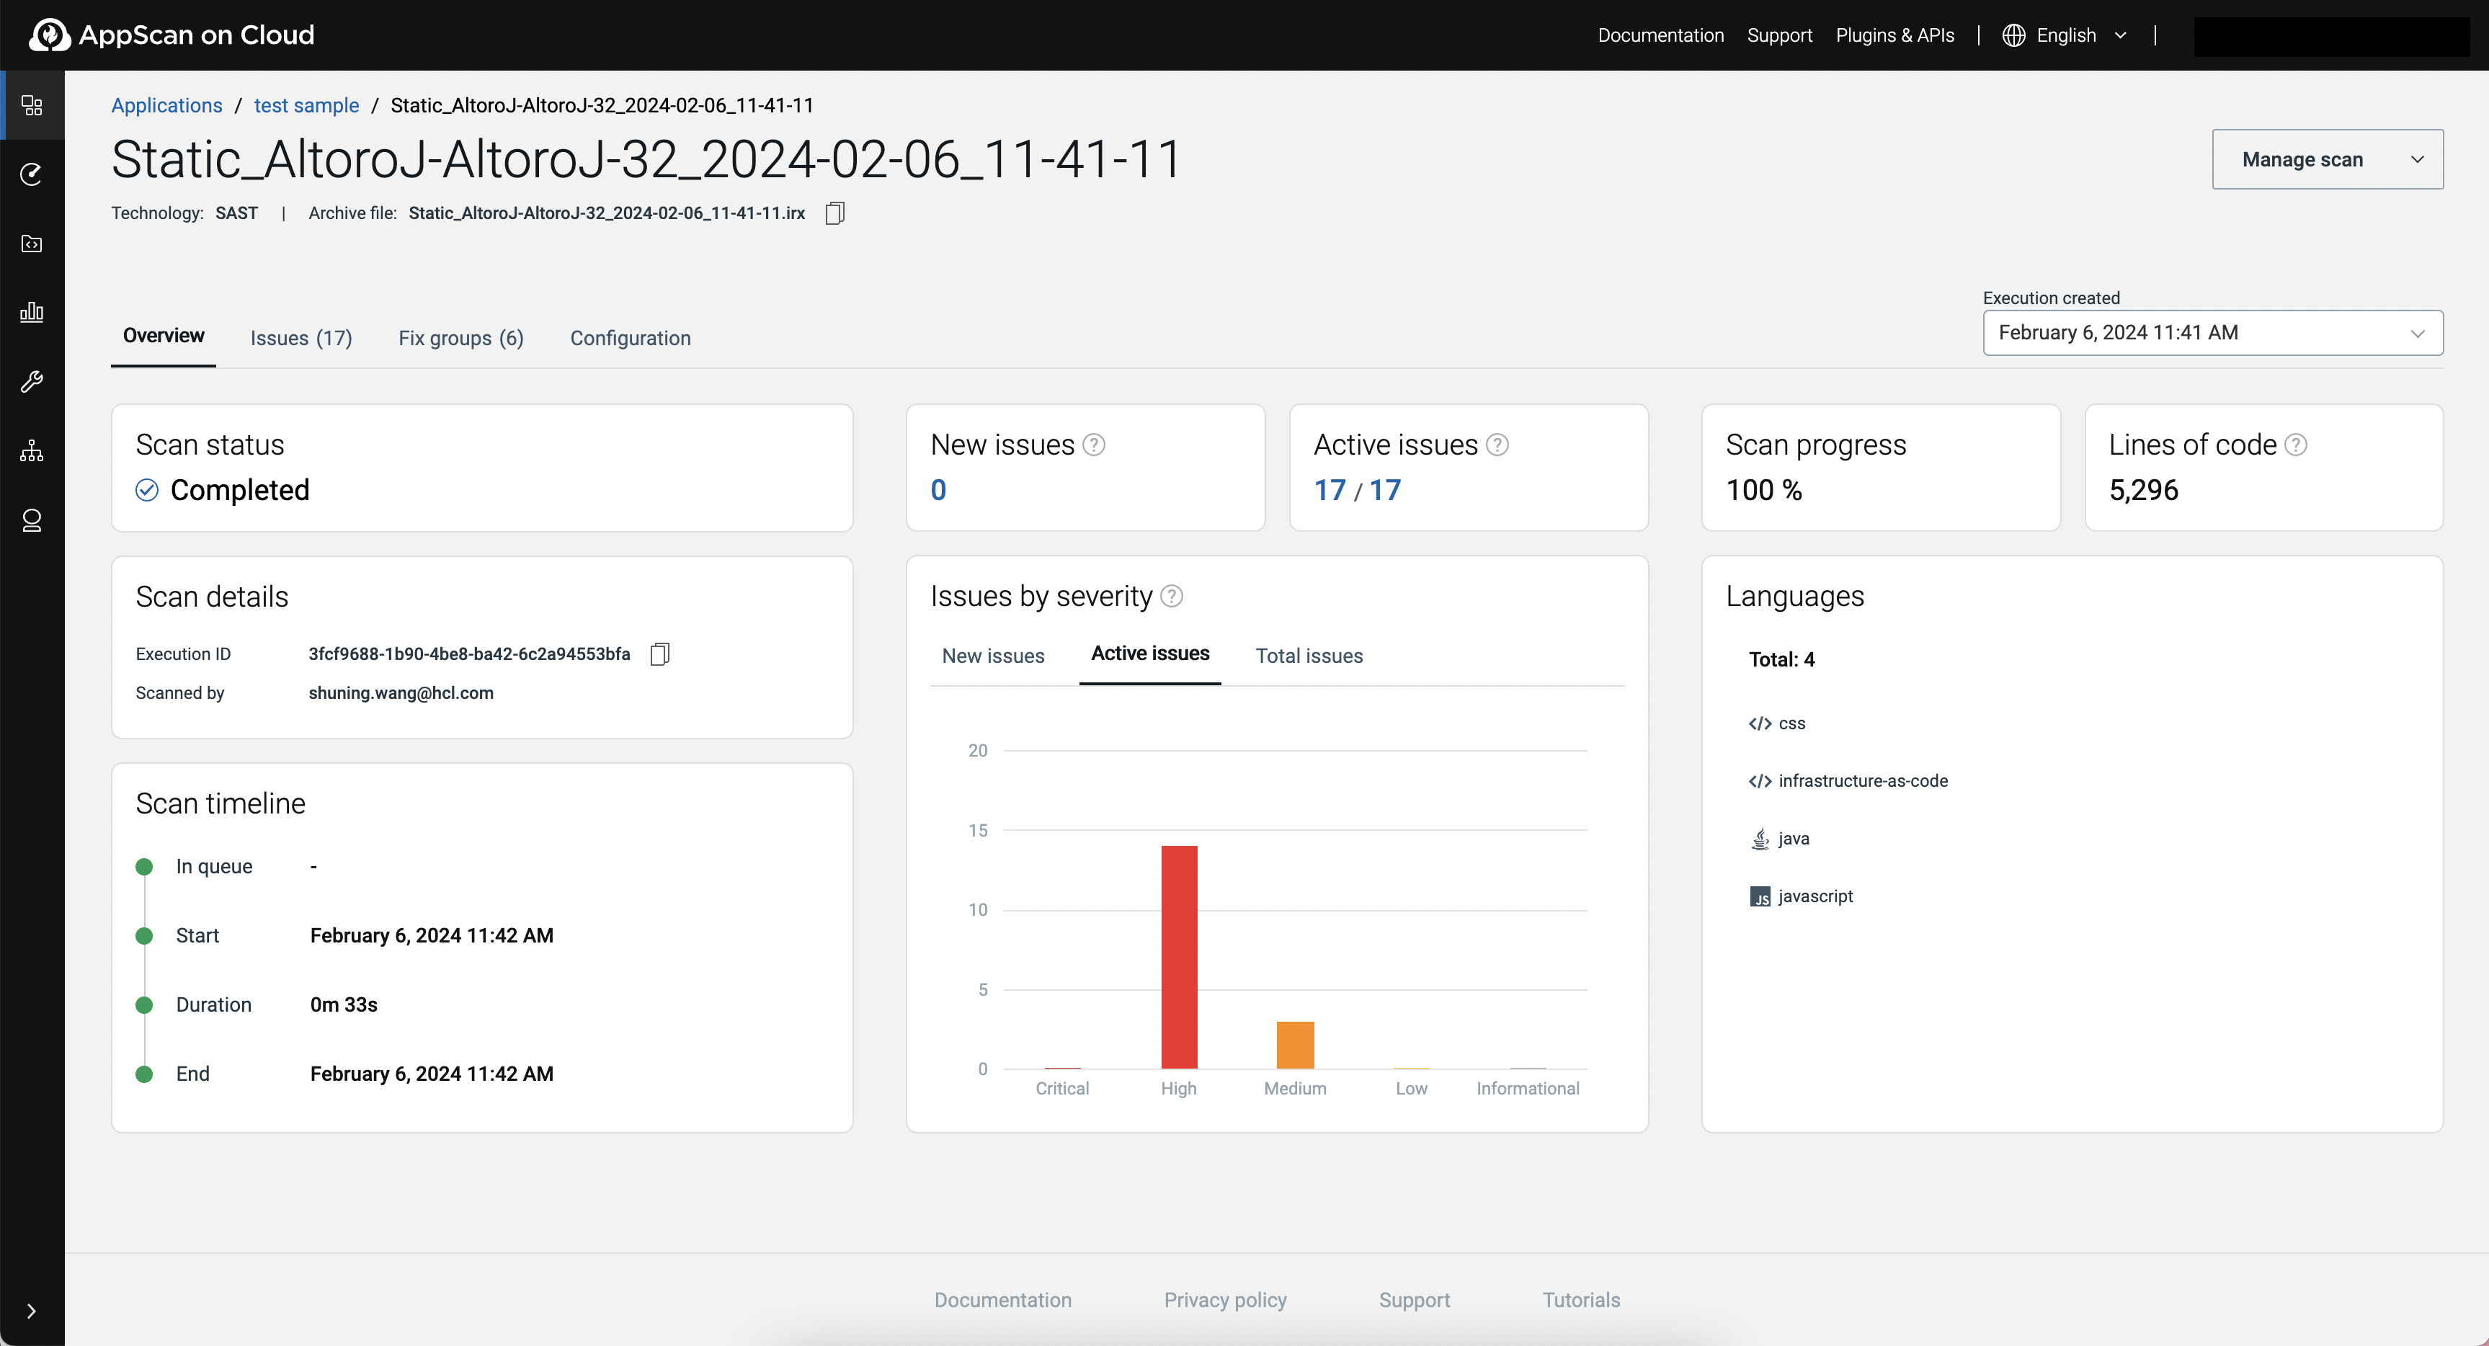Select Active issues severity chart tab
The width and height of the screenshot is (2489, 1346).
coord(1150,654)
